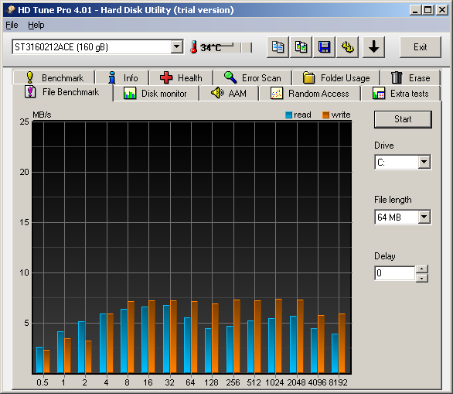
Task: Expand the File length 64 MB dropdown
Action: click(424, 217)
